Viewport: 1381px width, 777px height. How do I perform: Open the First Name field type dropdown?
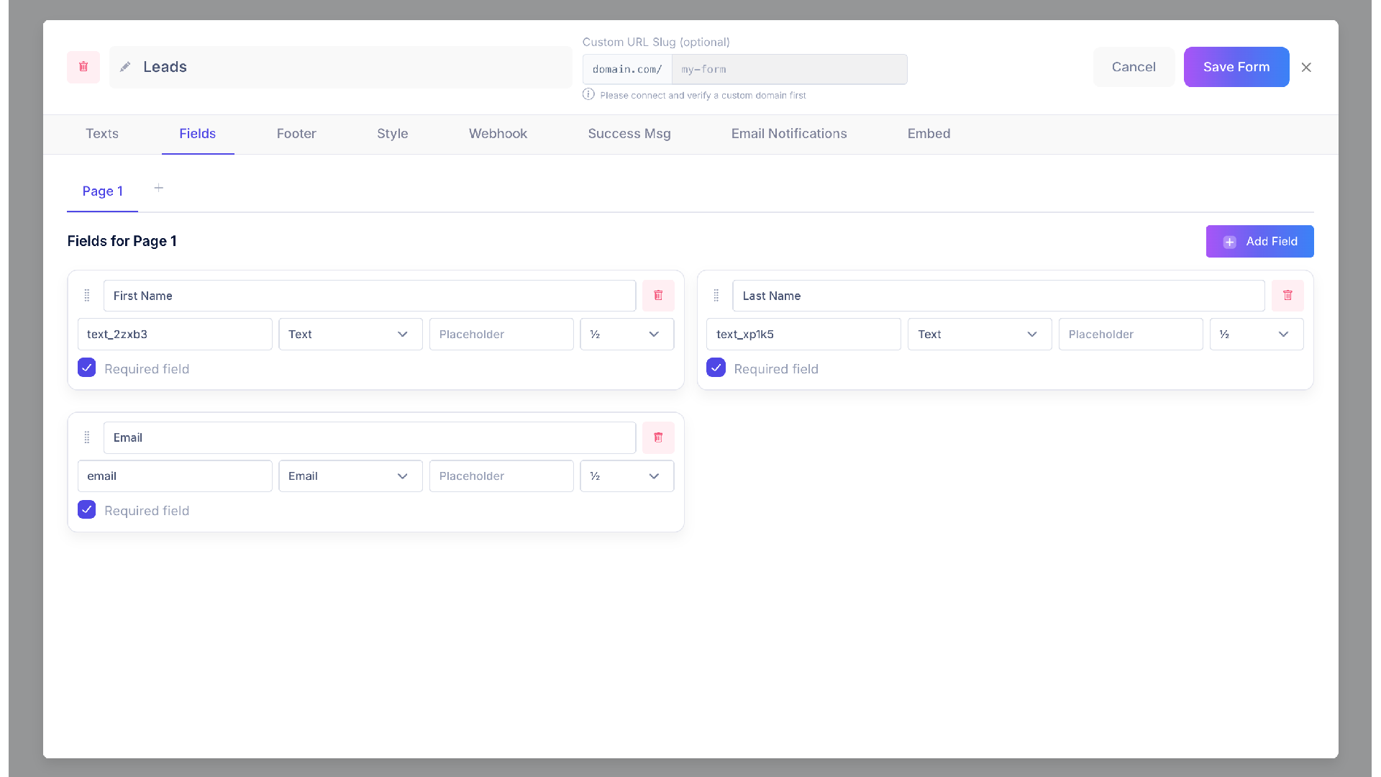point(350,335)
